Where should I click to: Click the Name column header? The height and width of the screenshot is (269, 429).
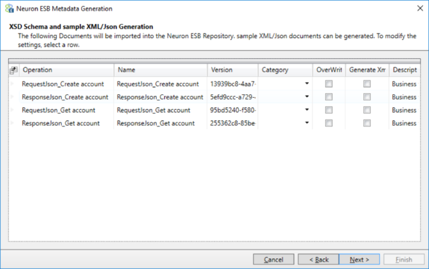[161, 70]
